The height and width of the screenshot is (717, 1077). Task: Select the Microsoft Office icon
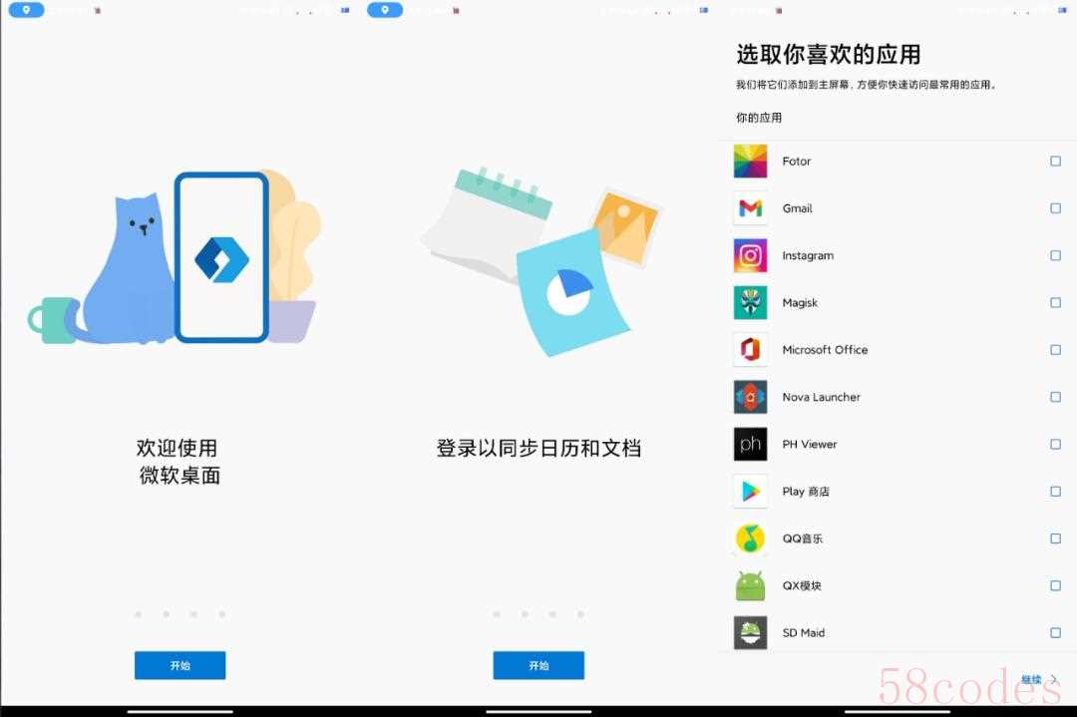(x=750, y=350)
